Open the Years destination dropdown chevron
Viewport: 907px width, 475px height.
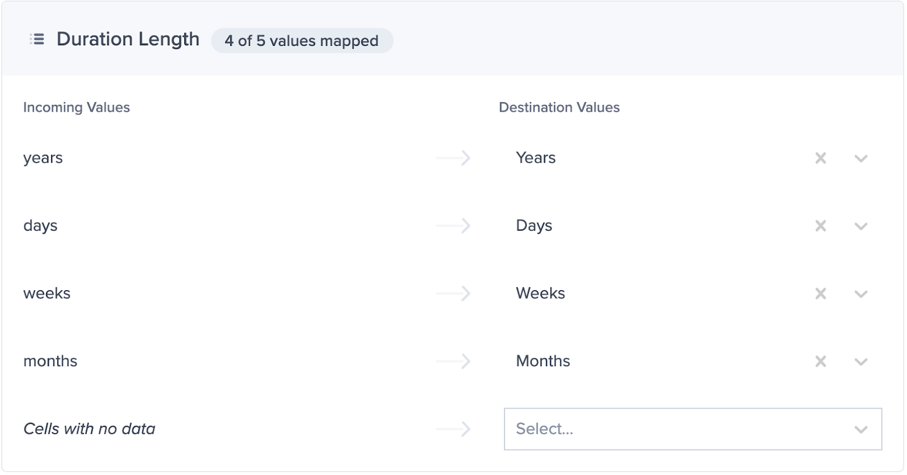860,158
